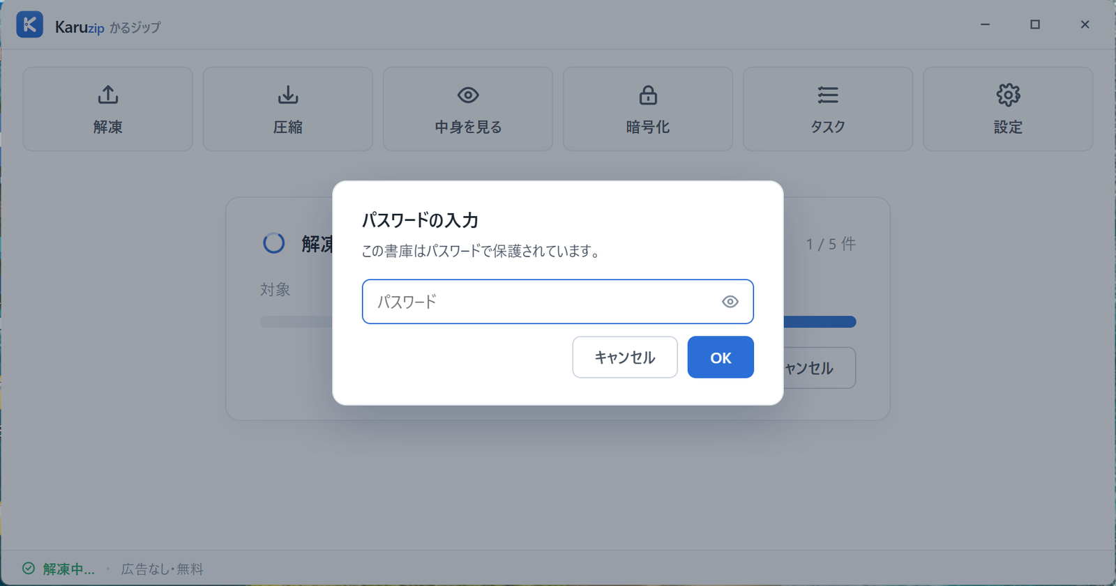Screen dimensions: 1116x586
Task: Maximize the Karuzip window
Action: pyautogui.click(x=1035, y=24)
